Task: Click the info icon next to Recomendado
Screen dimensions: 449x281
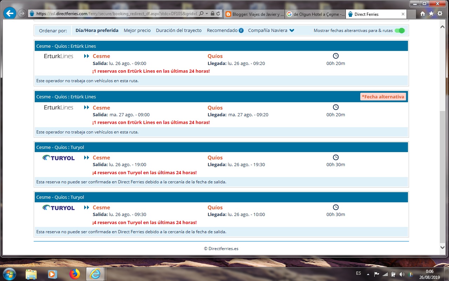Action: 241,31
